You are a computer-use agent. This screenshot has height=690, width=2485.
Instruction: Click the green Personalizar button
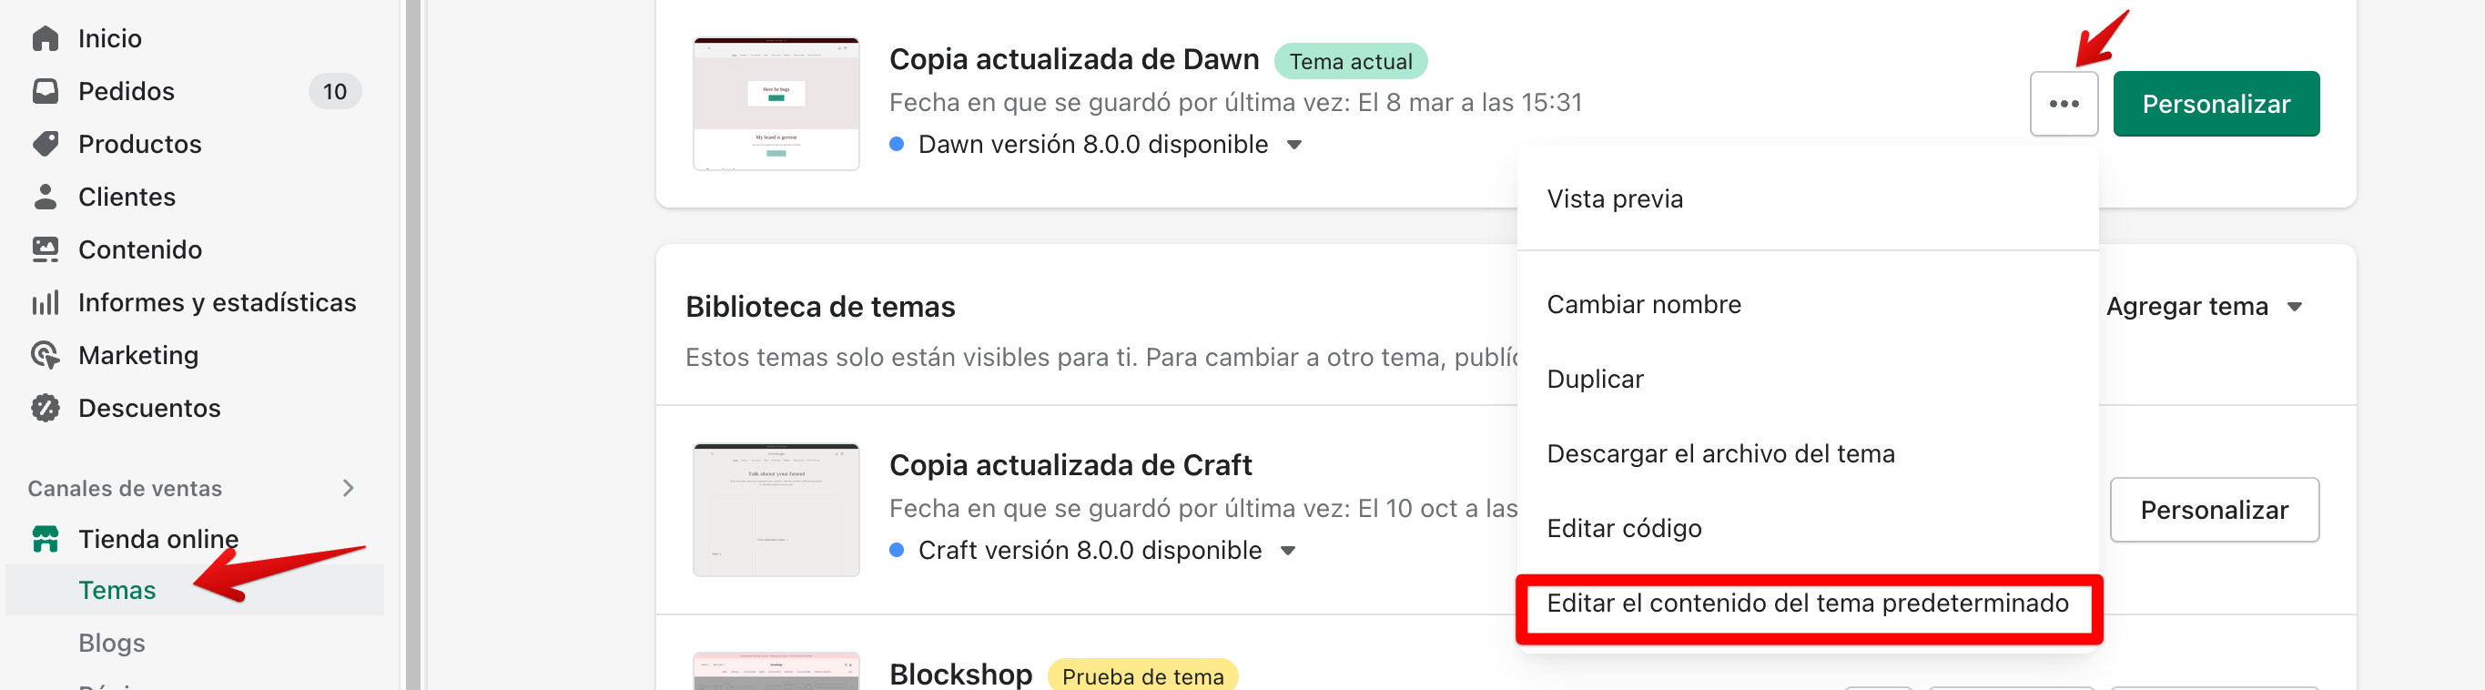tap(2216, 103)
